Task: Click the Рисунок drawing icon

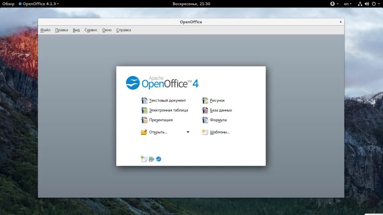Action: pyautogui.click(x=205, y=100)
